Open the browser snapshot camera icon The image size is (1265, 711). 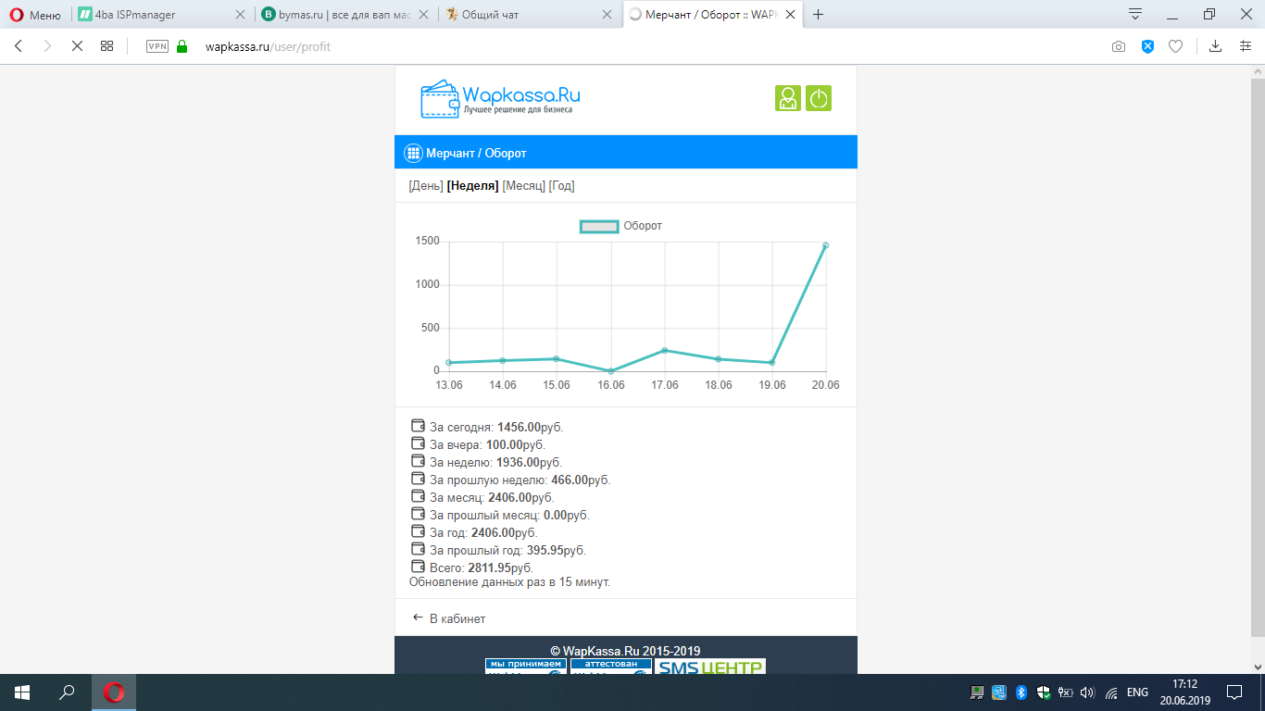1119,46
